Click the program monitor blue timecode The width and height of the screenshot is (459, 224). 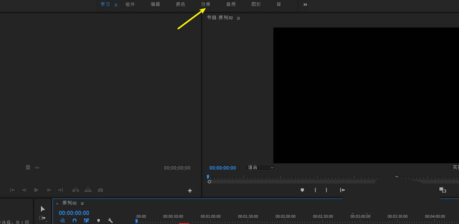pyautogui.click(x=223, y=168)
